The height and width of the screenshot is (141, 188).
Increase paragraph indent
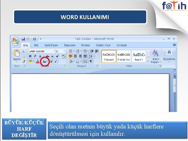97,51
